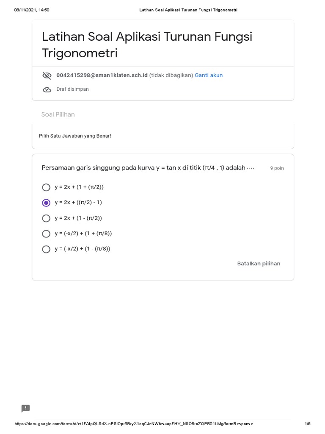Viewport: 325px width, 434px height.
Task: Click the 9 poin points label
Action: pos(277,168)
